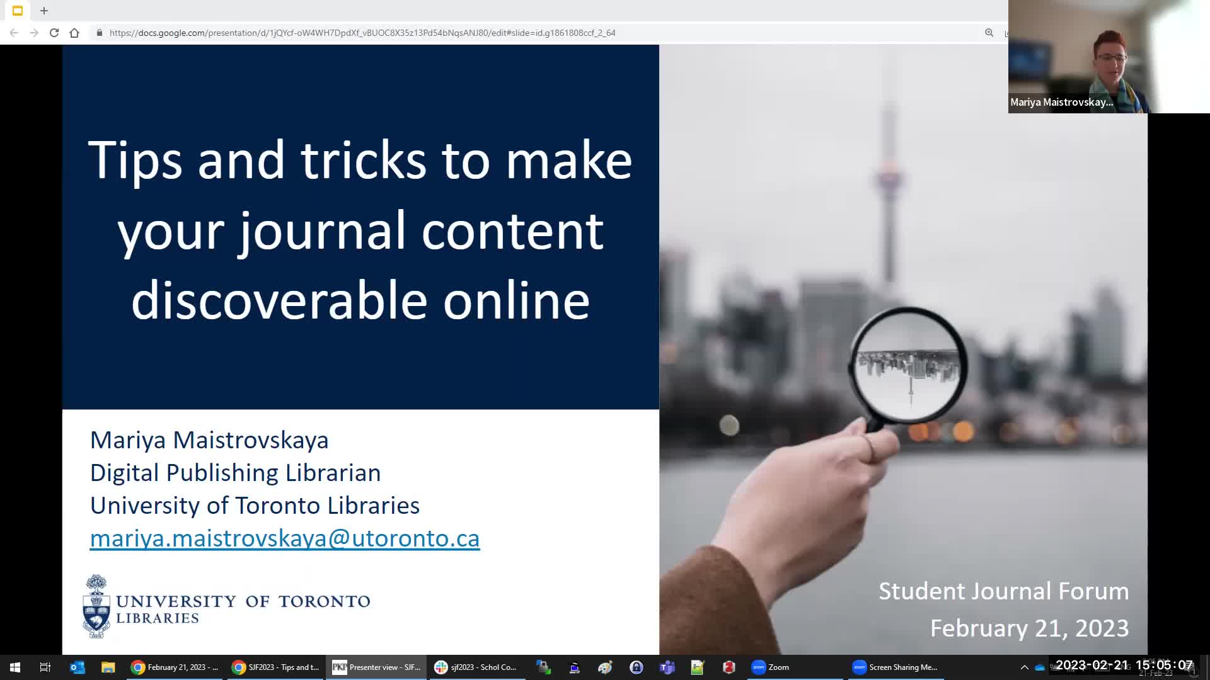Click the OneDrive cloud tray icon
This screenshot has height=680, width=1210.
1040,667
